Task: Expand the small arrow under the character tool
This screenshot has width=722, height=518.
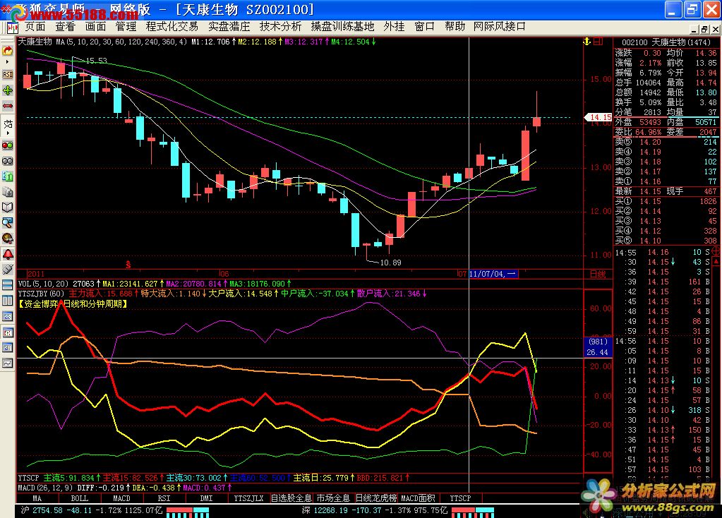Action: tap(7, 133)
